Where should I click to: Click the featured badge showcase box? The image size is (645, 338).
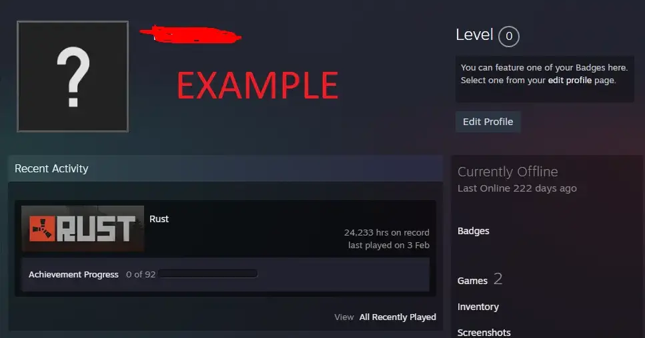[545, 79]
